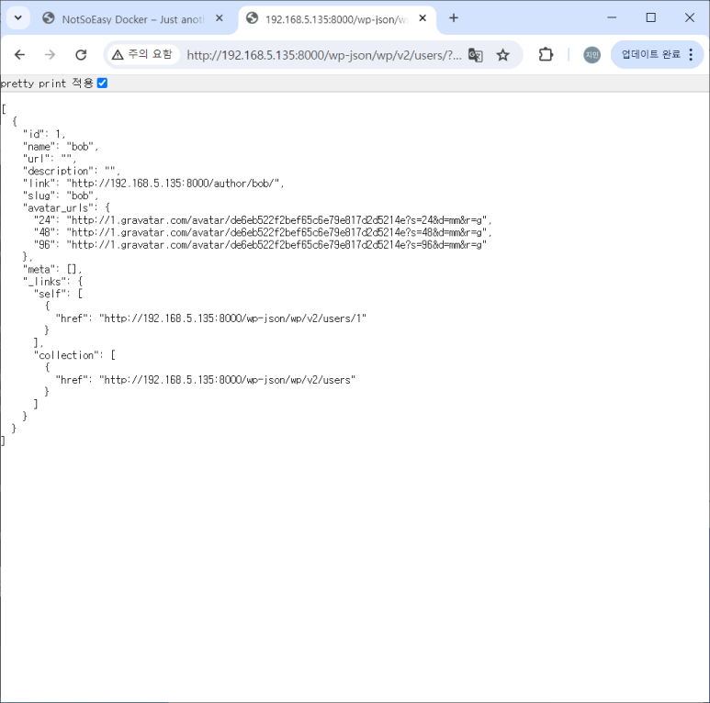Go back to the previous page
This screenshot has height=703, width=710.
coord(19,55)
